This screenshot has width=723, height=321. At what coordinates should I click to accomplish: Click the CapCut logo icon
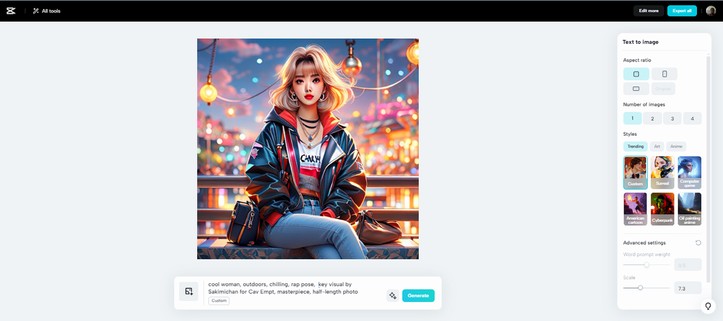(11, 11)
